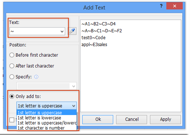The image size is (190, 135).
Task: Open the help question mark icon
Action: (x=161, y=6)
